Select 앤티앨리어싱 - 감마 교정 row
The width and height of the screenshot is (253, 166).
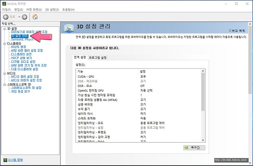click(x=138, y=137)
